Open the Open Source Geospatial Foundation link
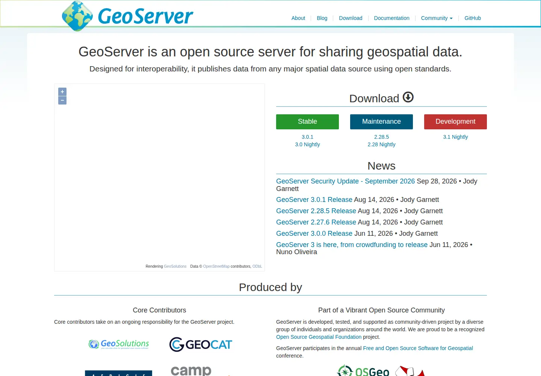This screenshot has width=541, height=376. tap(319, 337)
